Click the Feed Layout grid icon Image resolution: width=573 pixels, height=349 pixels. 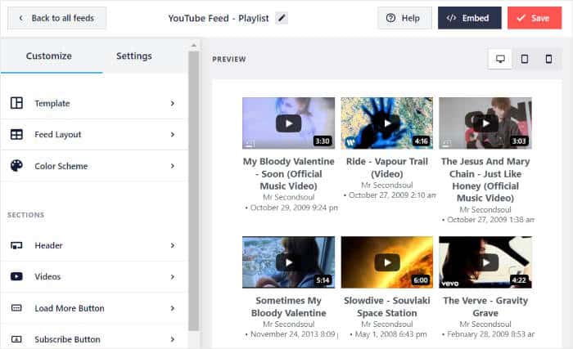coord(16,134)
